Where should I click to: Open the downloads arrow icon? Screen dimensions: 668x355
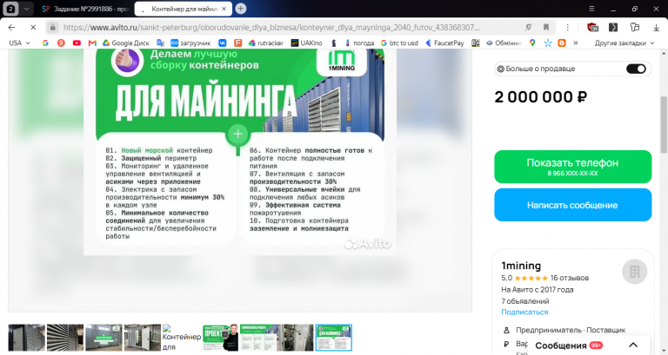[656, 27]
